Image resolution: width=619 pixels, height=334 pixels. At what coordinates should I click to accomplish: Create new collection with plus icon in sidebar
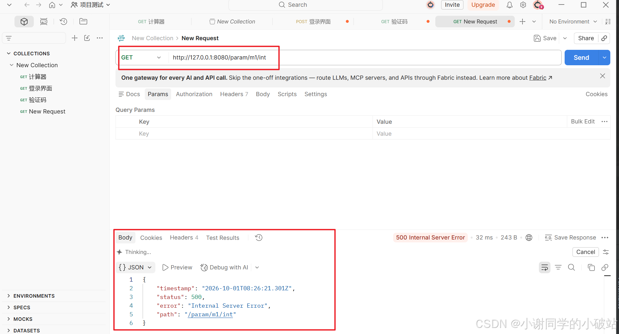pyautogui.click(x=75, y=38)
